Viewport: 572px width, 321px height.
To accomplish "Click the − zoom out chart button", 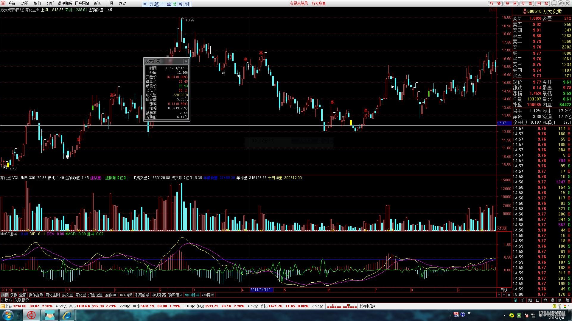I will point(504,295).
